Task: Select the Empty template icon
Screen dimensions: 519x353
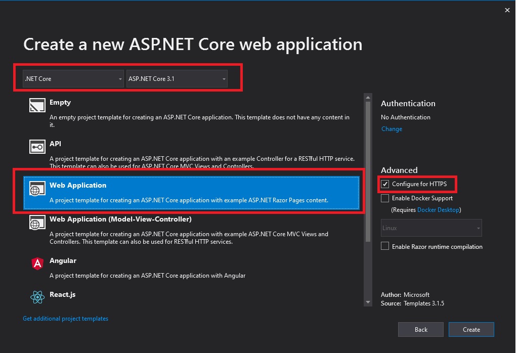Action: (37, 105)
